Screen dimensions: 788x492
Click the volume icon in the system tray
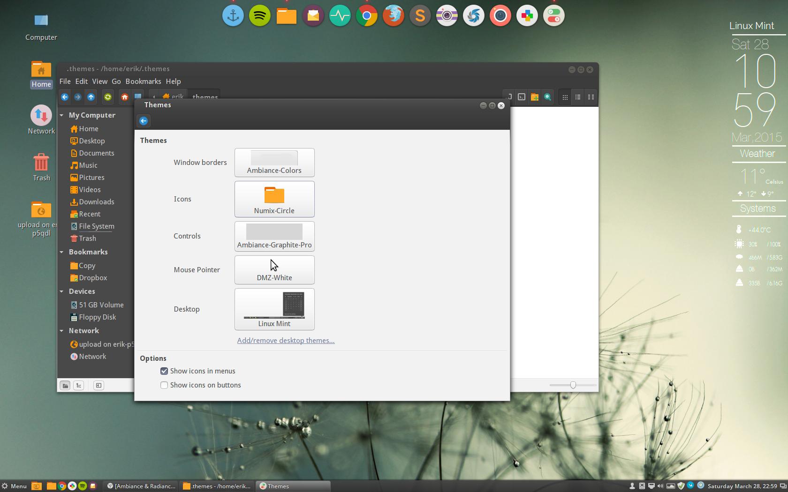660,486
